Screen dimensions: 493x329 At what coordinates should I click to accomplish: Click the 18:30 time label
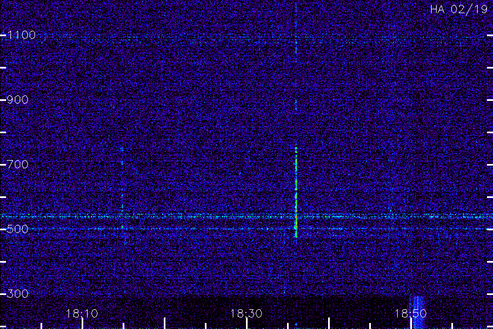coord(246,314)
